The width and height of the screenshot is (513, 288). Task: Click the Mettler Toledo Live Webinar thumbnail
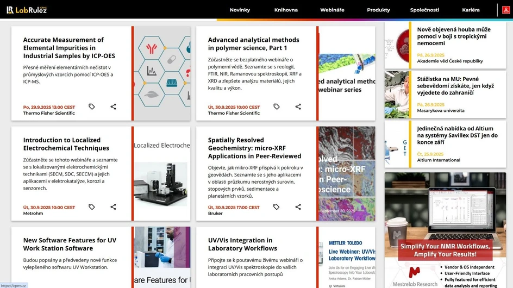pos(347,257)
